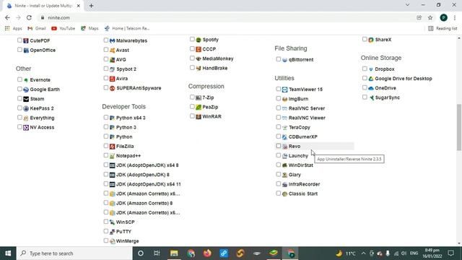
Task: Click the Dropbox icon
Action: (x=371, y=69)
